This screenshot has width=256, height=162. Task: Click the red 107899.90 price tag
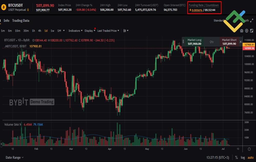pyautogui.click(x=249, y=48)
